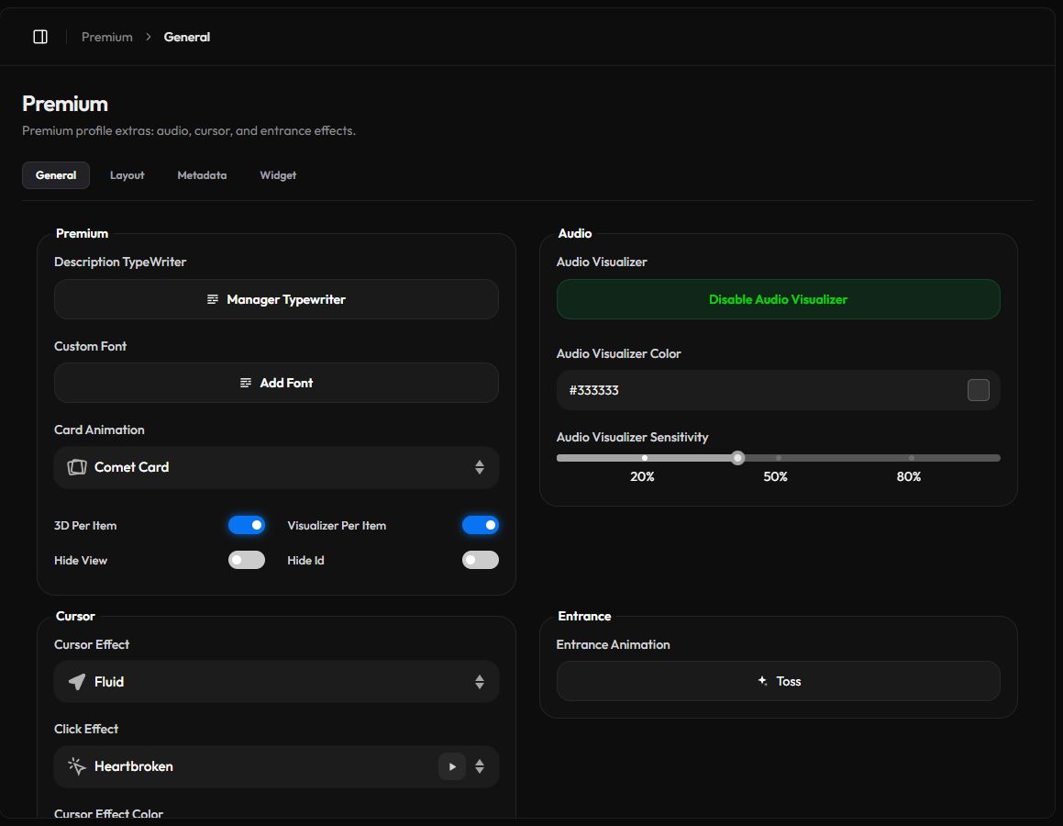Viewport: 1063px width, 826px height.
Task: Open the Manager Typewriter button
Action: (x=277, y=299)
